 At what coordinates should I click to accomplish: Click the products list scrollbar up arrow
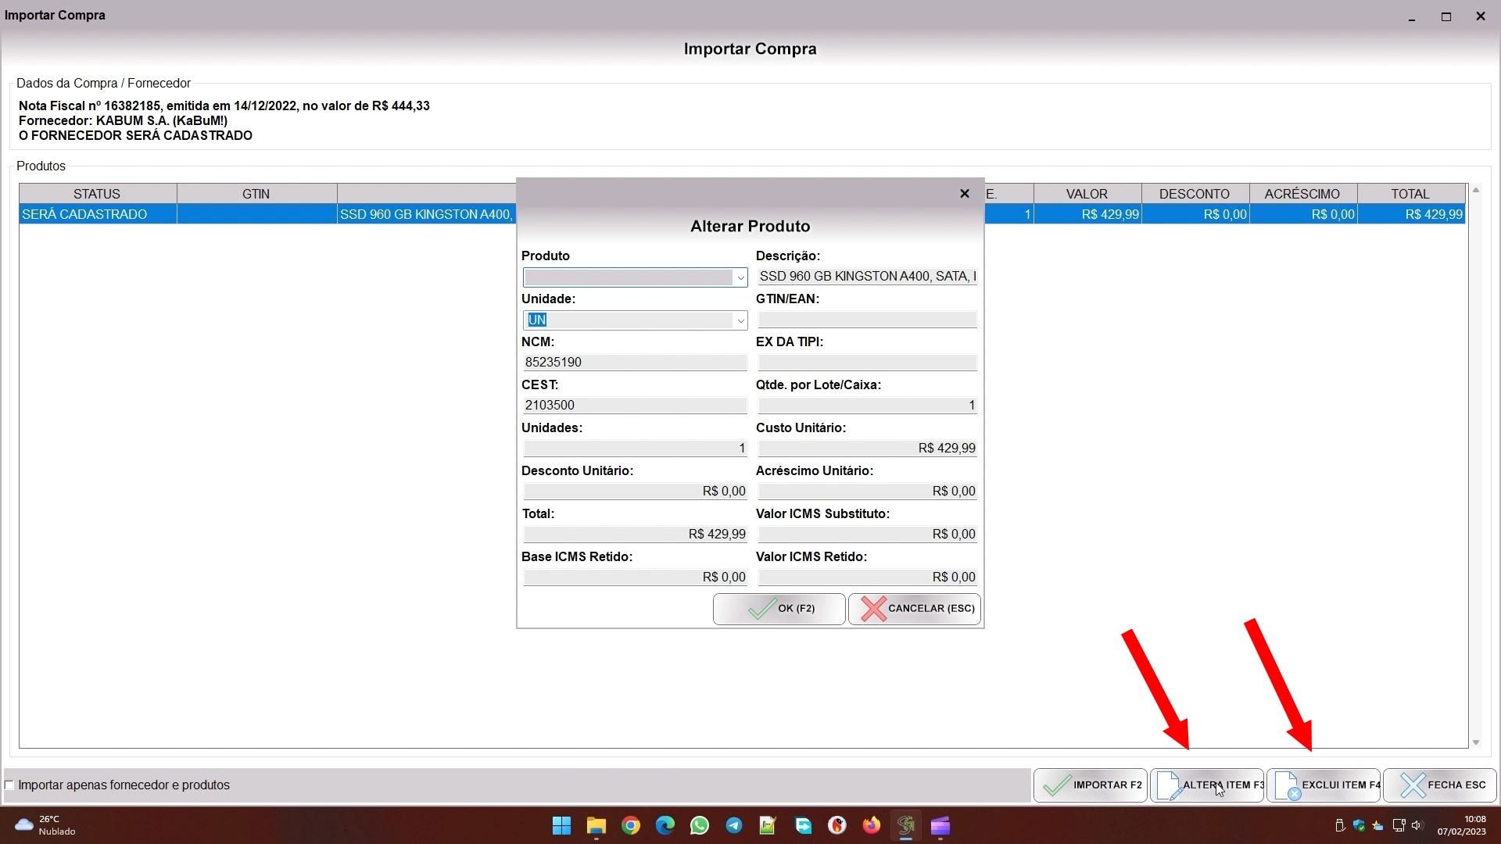pyautogui.click(x=1476, y=190)
